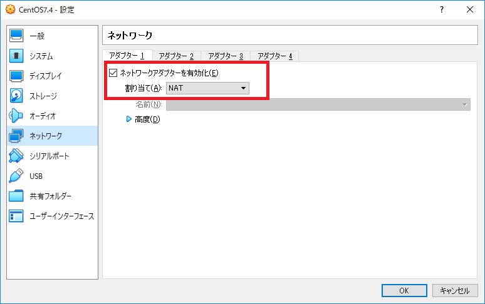Open the ユーザーインターフェース icon

pyautogui.click(x=17, y=216)
